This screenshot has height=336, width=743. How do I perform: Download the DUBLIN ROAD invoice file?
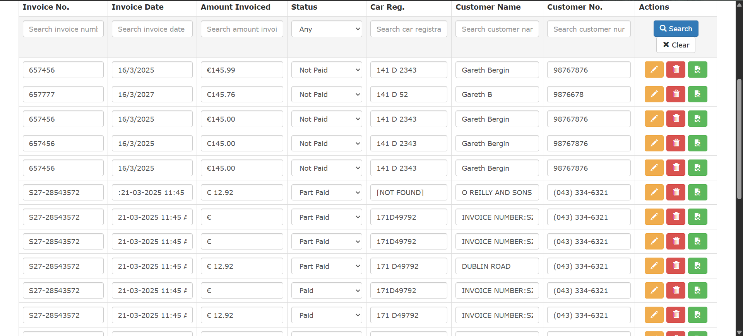[x=697, y=266]
